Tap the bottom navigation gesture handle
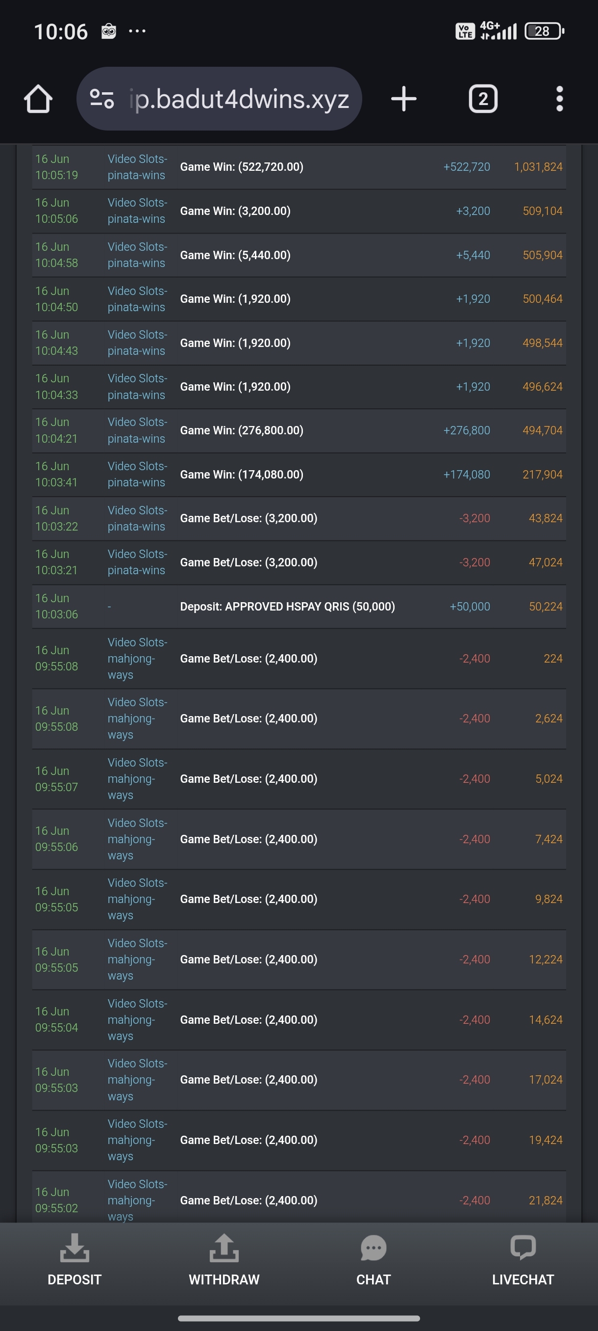Screen dimensions: 598x1331 pos(299,1318)
